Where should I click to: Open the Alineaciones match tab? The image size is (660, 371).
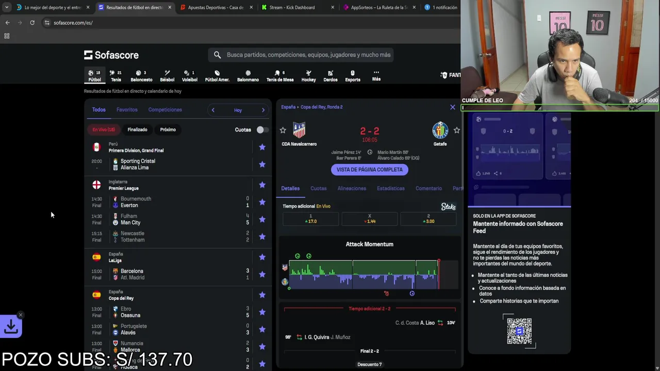tap(352, 189)
